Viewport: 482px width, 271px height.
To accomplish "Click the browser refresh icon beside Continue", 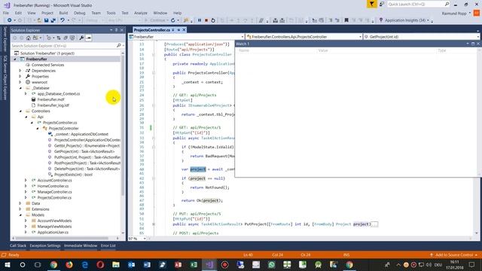I will 173,20.
